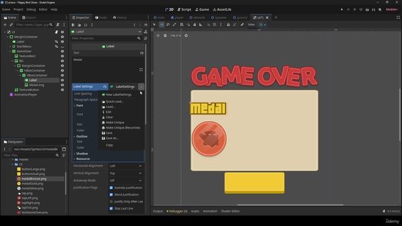
Task: Choose Copy from resource menu
Action: click(109, 145)
